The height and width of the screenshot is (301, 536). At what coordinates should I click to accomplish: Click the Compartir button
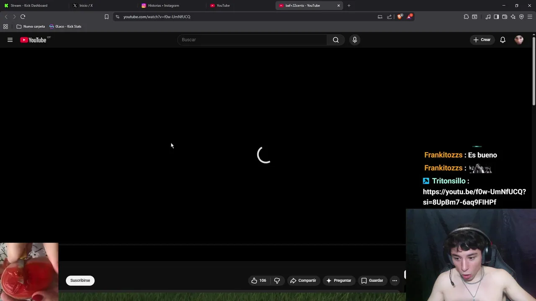click(303, 281)
